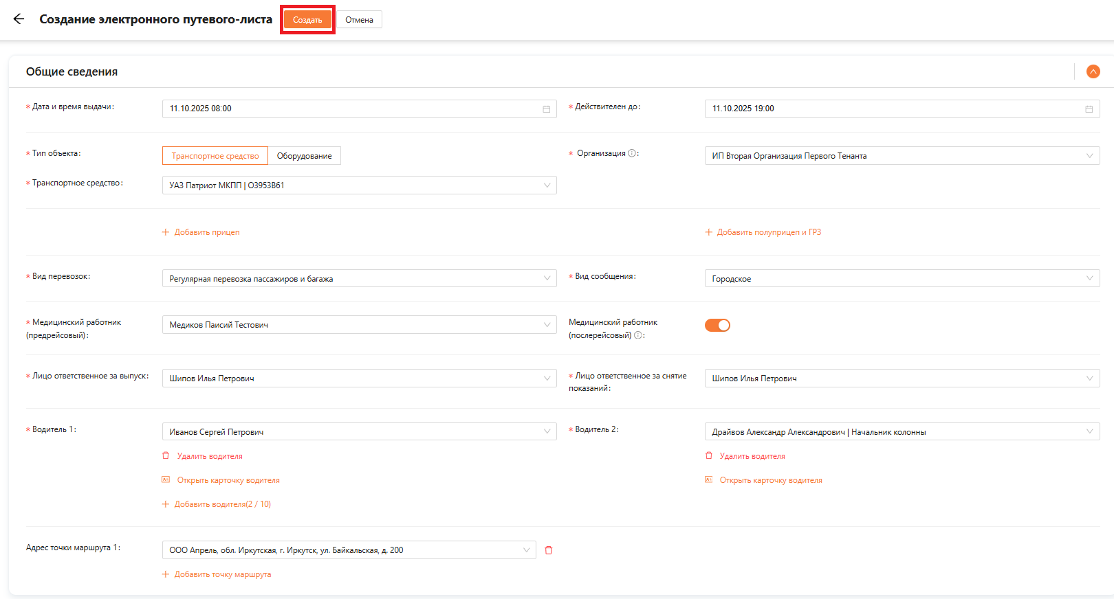The image size is (1114, 599).
Task: Select Оборудование object type
Action: (x=304, y=156)
